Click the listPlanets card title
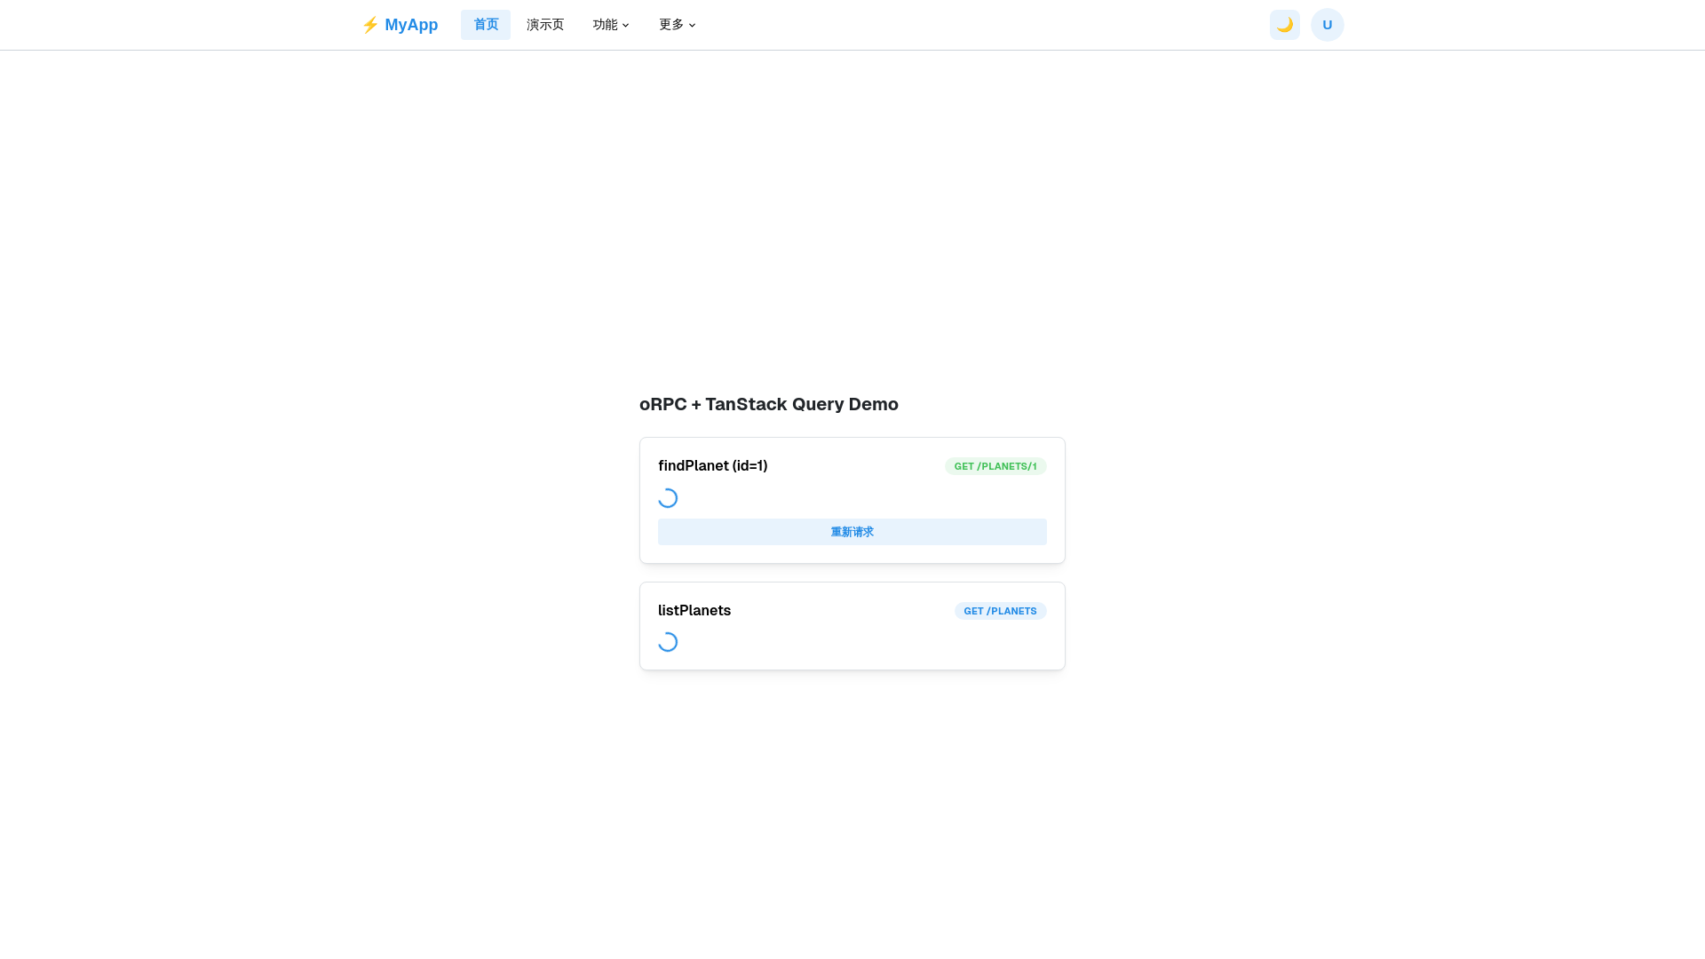The height and width of the screenshot is (959, 1705). tap(694, 610)
